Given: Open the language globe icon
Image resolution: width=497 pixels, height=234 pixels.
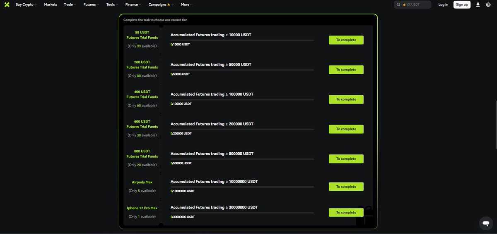Looking at the screenshot, I should click(488, 5).
